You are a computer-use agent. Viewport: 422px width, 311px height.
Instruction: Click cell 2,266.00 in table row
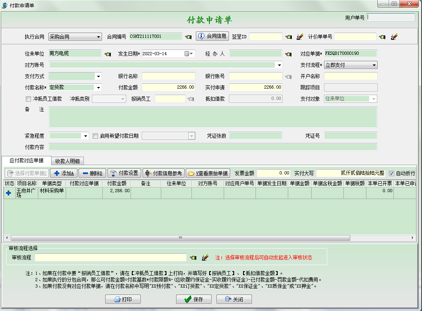coord(116,193)
